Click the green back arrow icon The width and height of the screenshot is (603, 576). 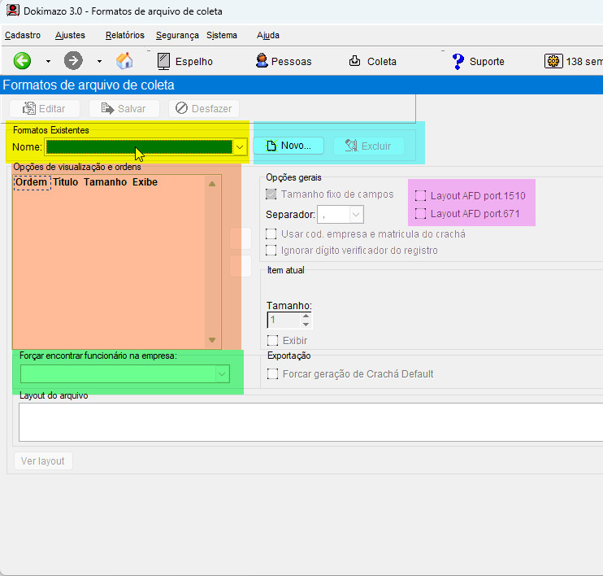[23, 61]
